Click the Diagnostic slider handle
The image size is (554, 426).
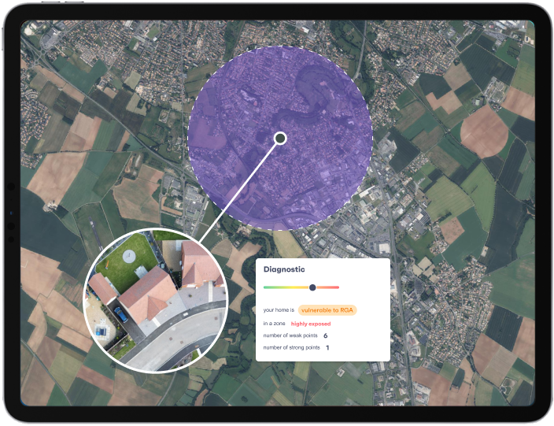pos(312,287)
